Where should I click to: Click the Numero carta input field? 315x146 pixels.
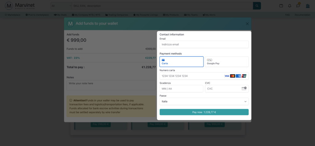(191, 76)
